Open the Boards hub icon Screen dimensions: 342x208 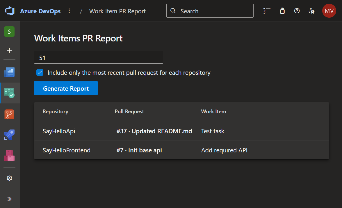pyautogui.click(x=9, y=93)
